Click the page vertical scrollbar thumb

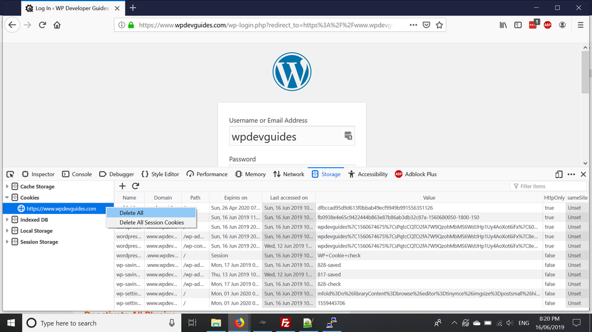pyautogui.click(x=585, y=72)
